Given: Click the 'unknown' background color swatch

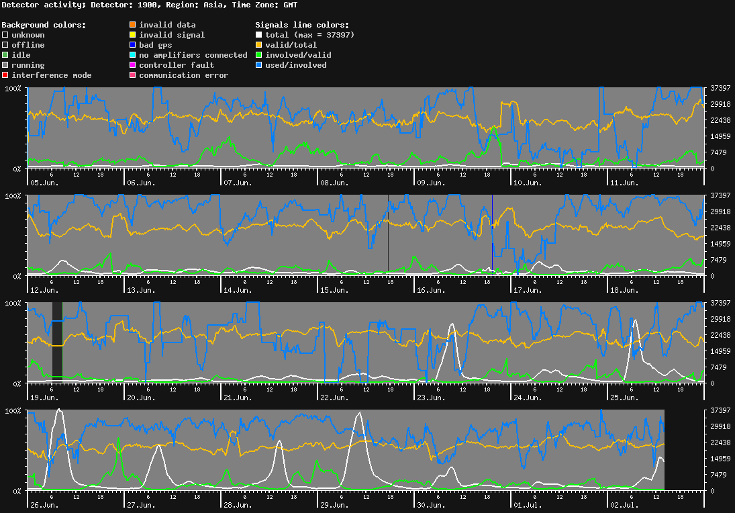Looking at the screenshot, I should 5,35.
